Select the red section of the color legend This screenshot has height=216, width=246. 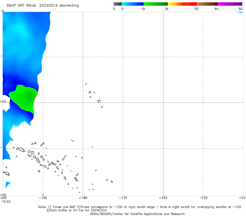pyautogui.click(x=191, y=4)
